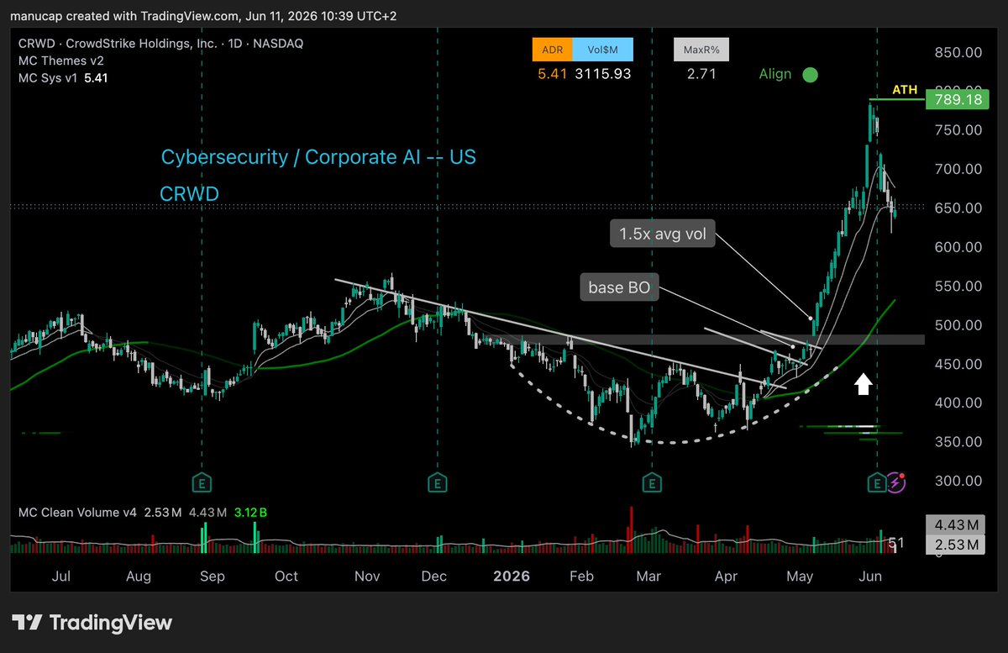Select the '1.5x avg vol' annotation
The width and height of the screenshot is (1008, 653).
(x=664, y=234)
